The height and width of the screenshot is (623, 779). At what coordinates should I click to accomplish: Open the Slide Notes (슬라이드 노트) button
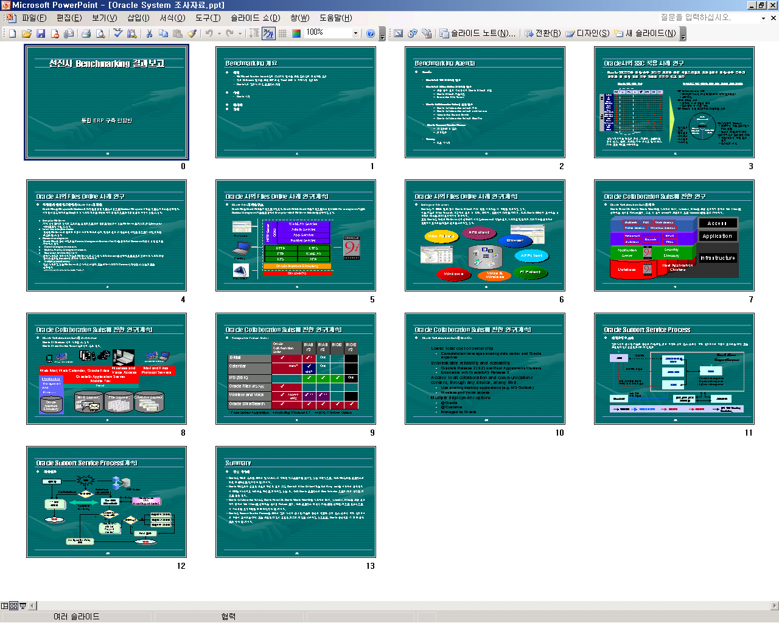(478, 33)
